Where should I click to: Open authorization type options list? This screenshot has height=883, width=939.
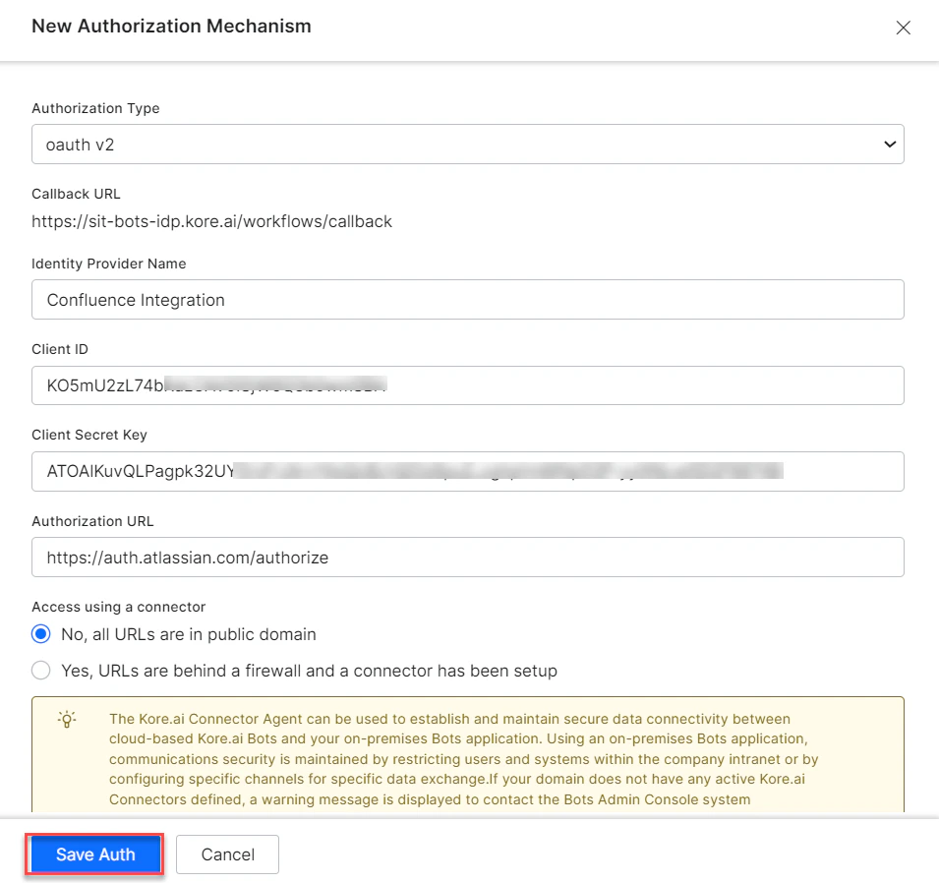click(467, 144)
